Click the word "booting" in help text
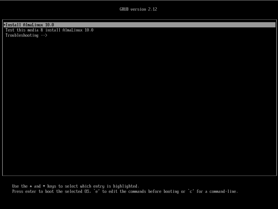 [171, 191]
